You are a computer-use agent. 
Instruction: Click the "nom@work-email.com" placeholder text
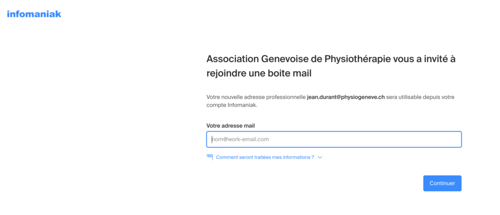coord(240,139)
